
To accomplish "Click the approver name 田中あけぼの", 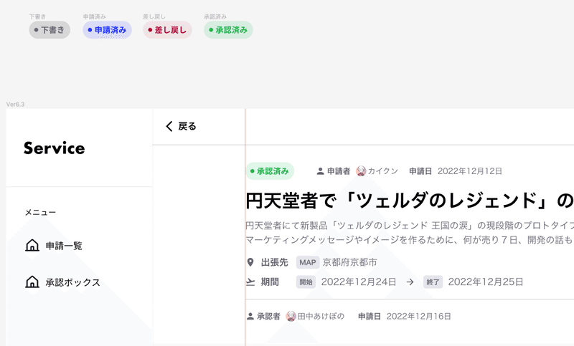I will [321, 316].
